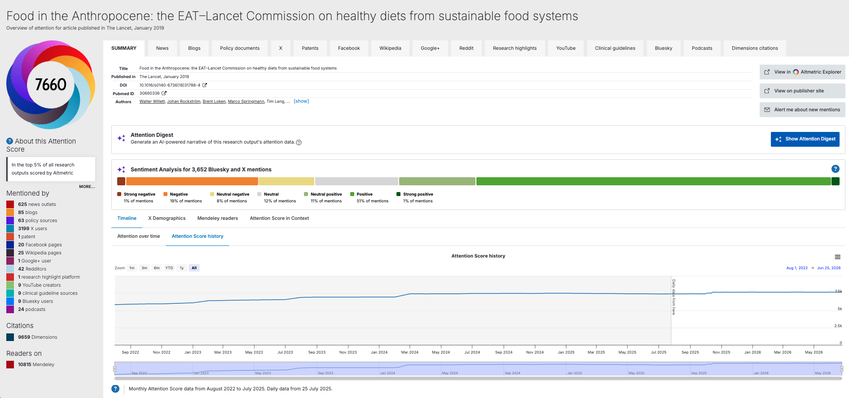
Task: Click the Altmetric donut score badge
Action: pos(51,85)
